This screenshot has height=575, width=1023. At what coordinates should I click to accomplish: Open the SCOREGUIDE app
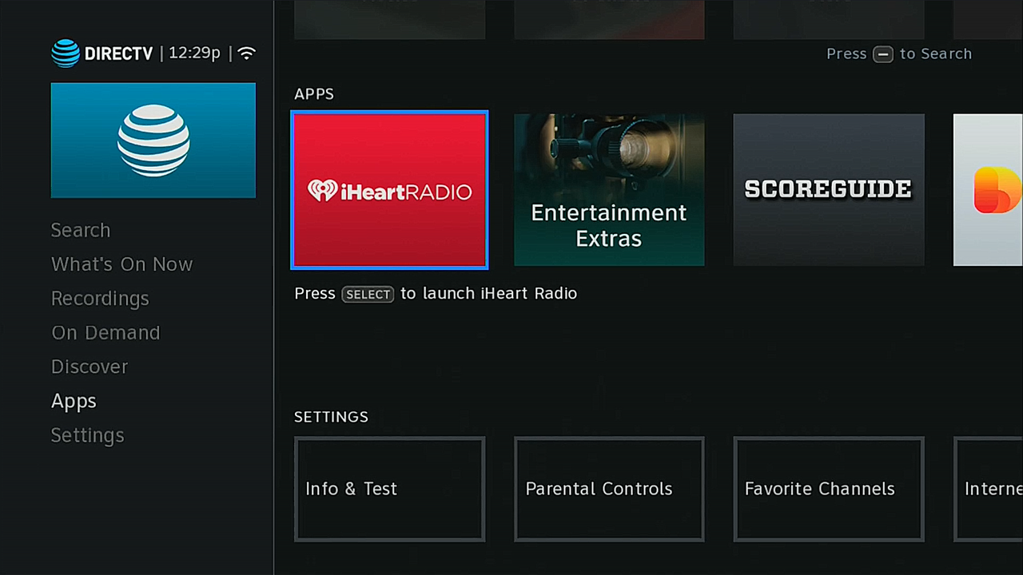pyautogui.click(x=828, y=189)
